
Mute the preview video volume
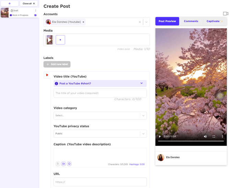[205, 136]
